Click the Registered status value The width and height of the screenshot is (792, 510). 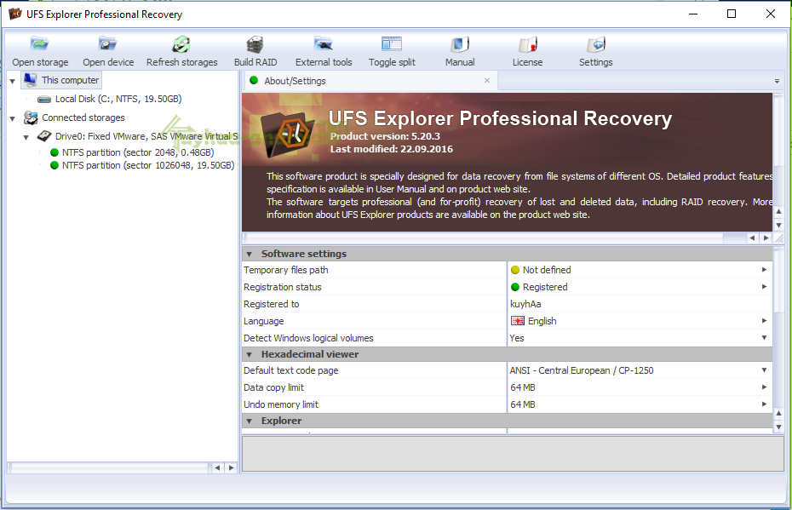pos(545,287)
